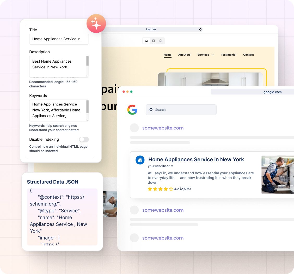Click the repairman thumbnail in search result
The image size is (294, 274).
(x=277, y=175)
